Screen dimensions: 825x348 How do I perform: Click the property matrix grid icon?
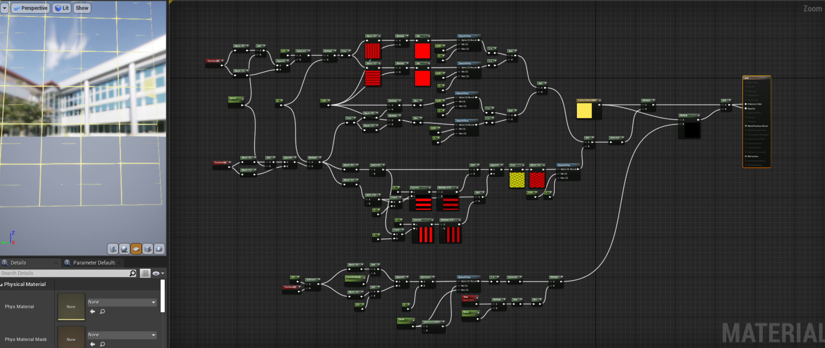coord(145,273)
